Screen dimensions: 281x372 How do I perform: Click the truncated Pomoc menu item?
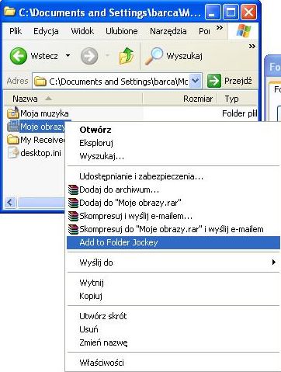tap(204, 31)
